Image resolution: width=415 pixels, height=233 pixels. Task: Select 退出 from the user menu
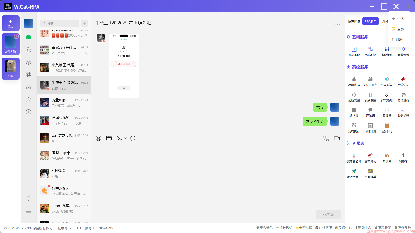[399, 40]
